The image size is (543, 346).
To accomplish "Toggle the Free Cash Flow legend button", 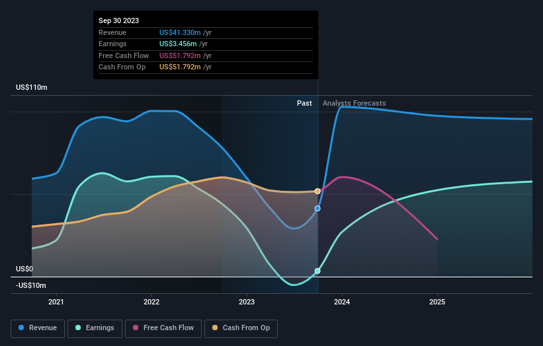I will coord(163,328).
